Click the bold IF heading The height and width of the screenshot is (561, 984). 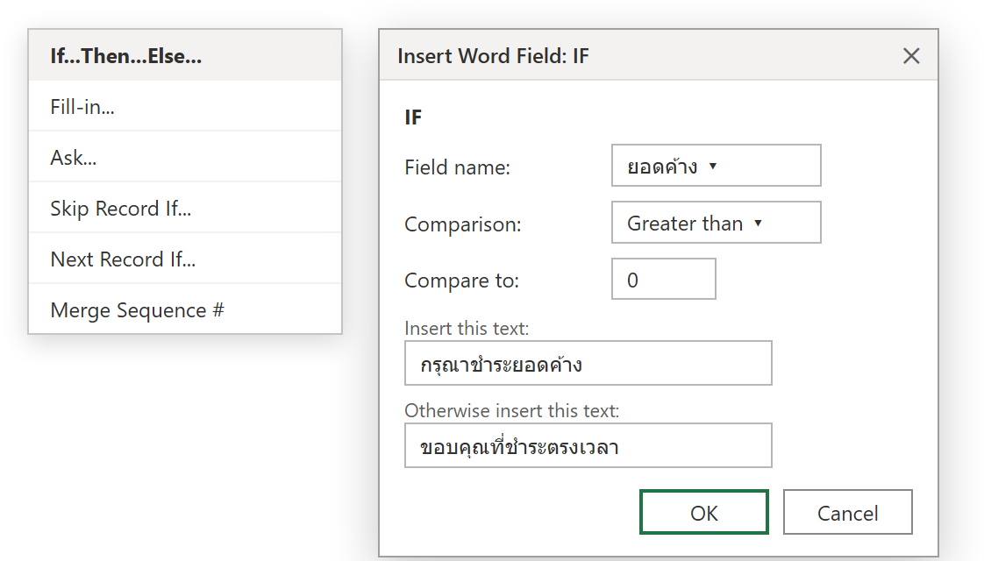coord(414,117)
